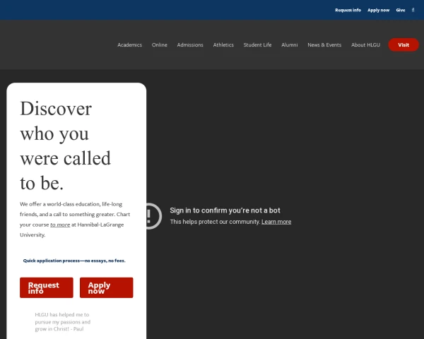Click the 'Discover who you were called to be' heading
Image resolution: width=424 pixels, height=339 pixels.
pos(66,145)
